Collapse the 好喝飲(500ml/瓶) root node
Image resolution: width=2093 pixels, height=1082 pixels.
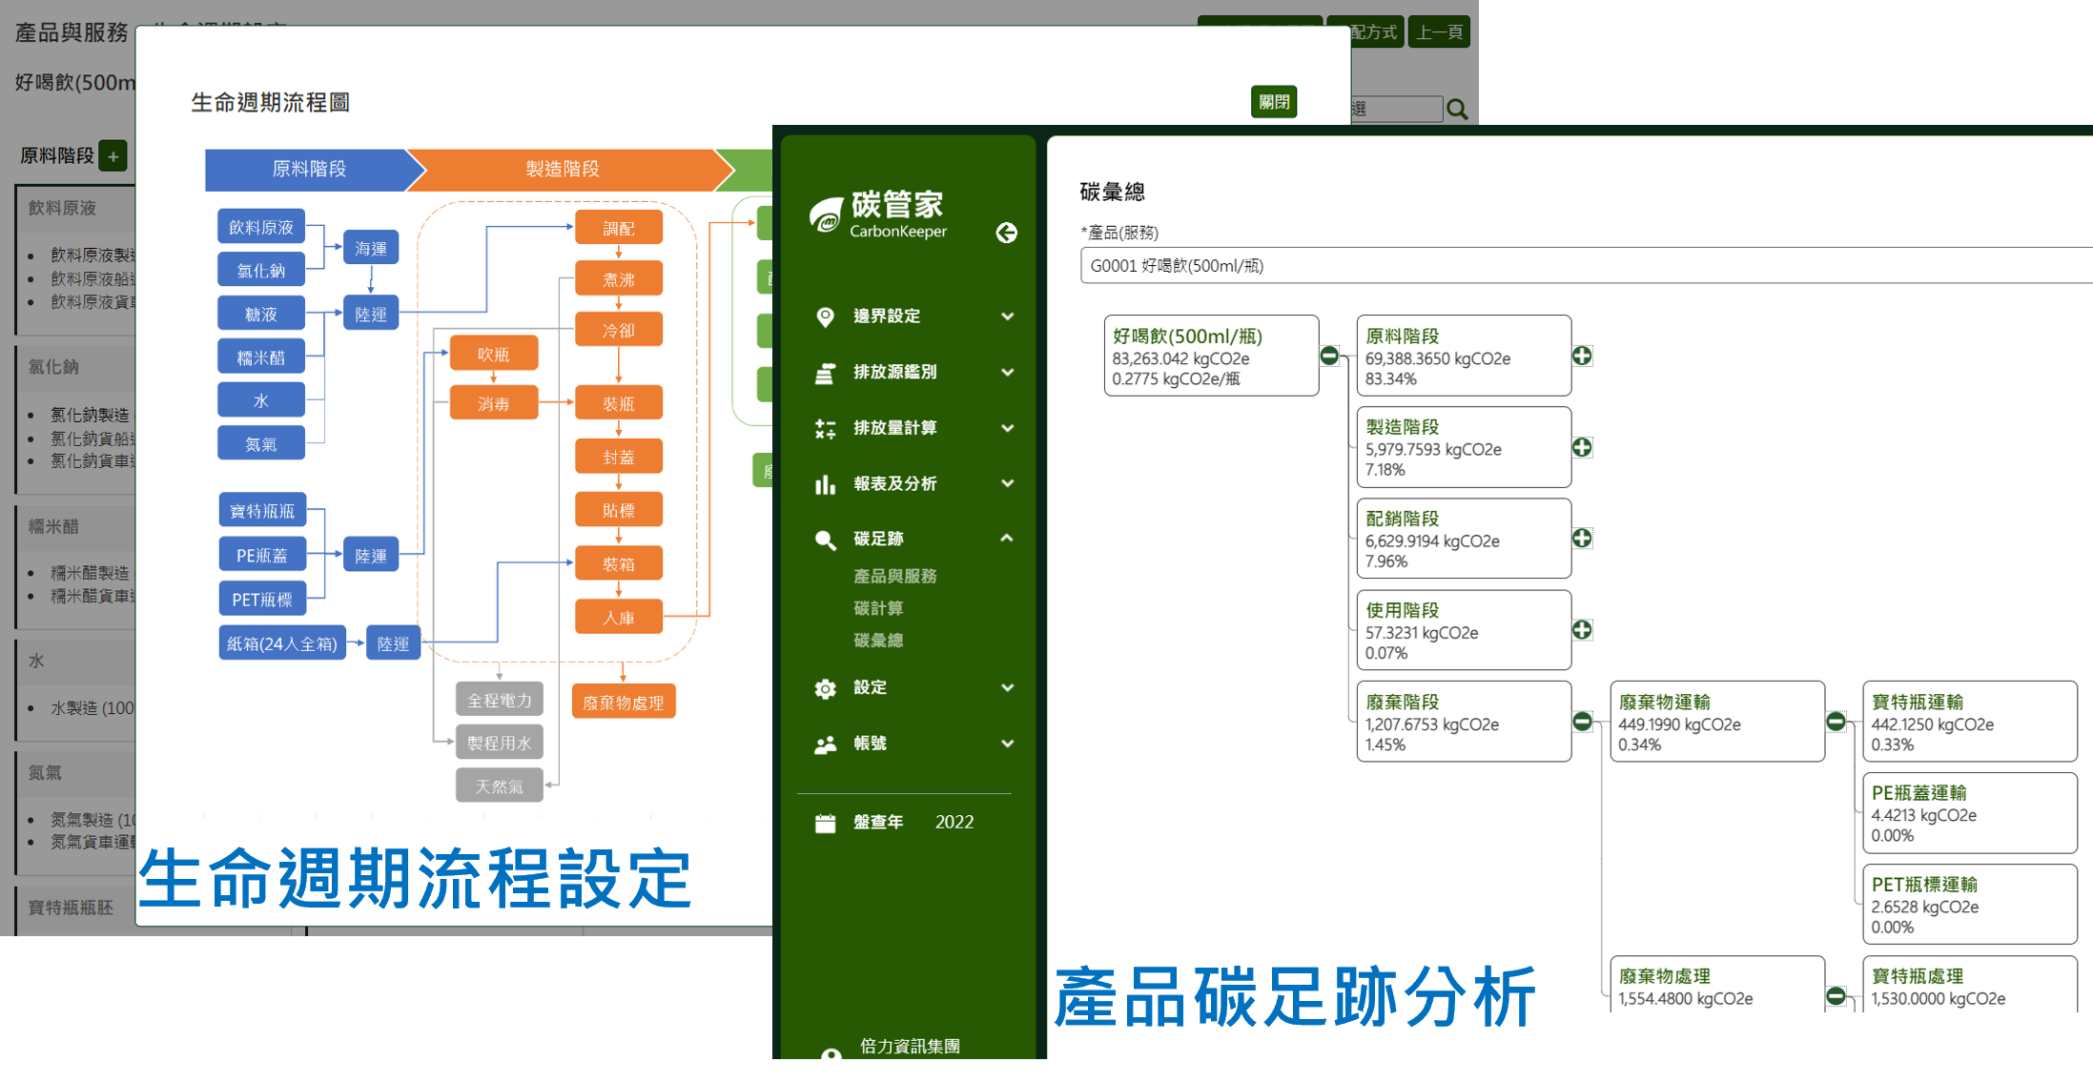(1329, 356)
